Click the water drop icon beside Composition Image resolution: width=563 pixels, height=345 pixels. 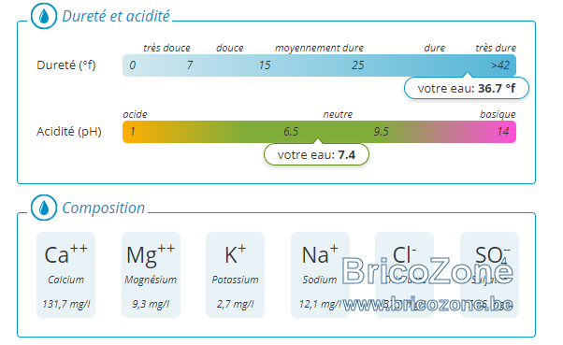(x=44, y=208)
